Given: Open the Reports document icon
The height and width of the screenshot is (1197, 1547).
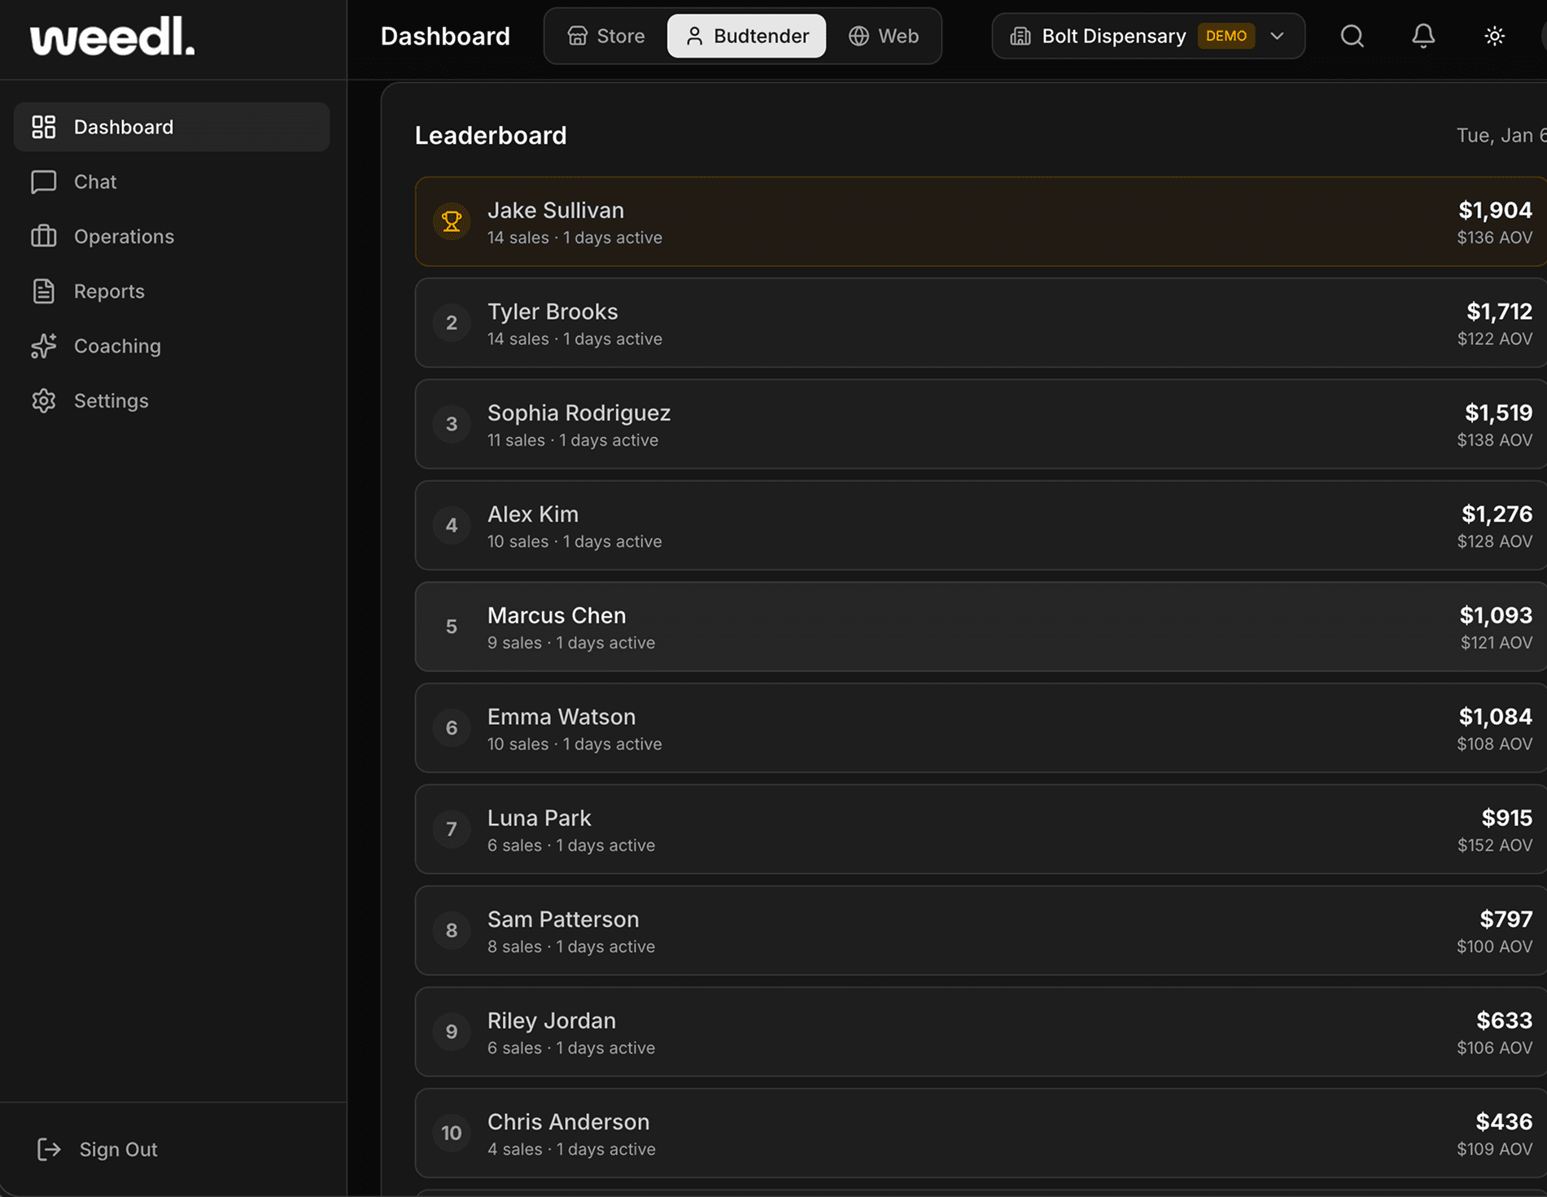Looking at the screenshot, I should click(x=45, y=291).
